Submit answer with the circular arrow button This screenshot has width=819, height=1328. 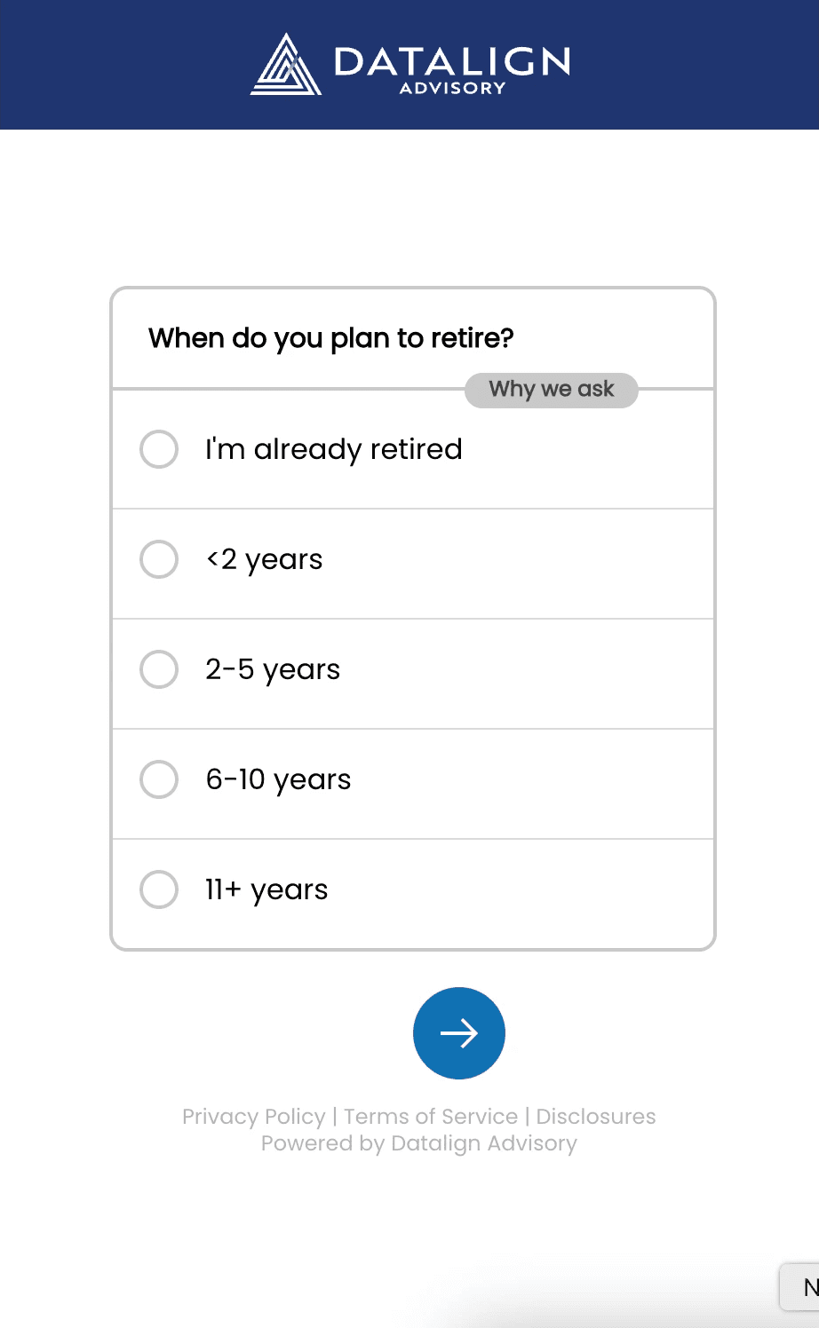458,1033
